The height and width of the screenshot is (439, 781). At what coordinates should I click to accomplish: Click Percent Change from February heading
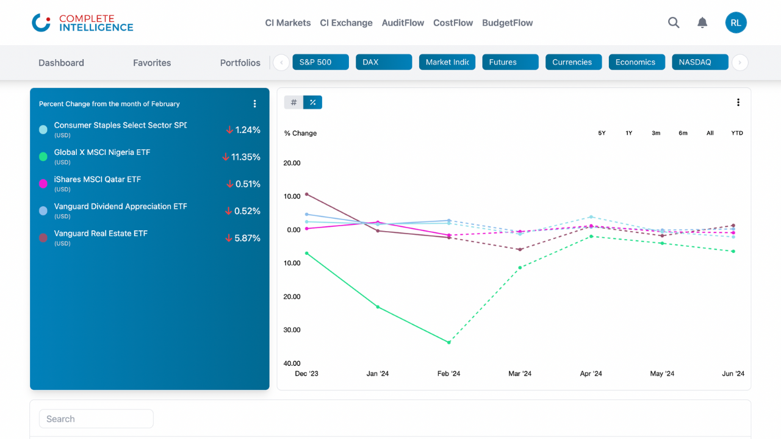[x=109, y=104]
